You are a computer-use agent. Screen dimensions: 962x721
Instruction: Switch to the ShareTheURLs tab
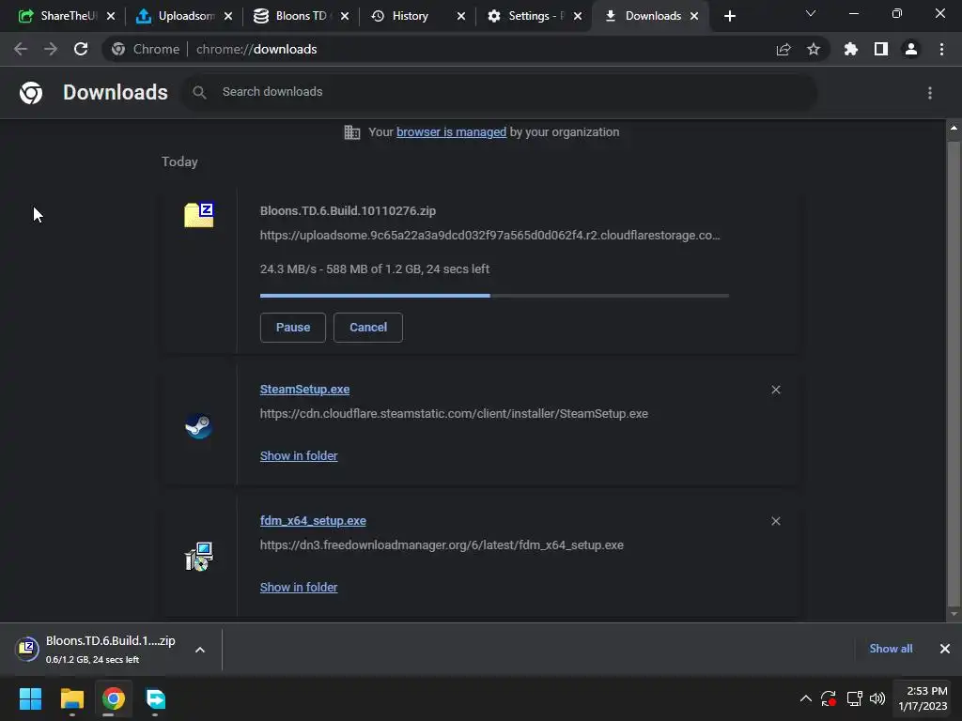pyautogui.click(x=57, y=16)
